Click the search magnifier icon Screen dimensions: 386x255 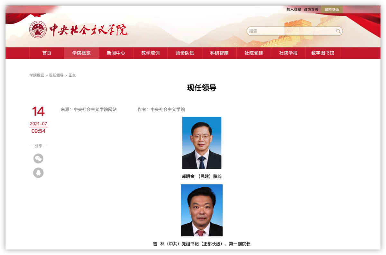[338, 31]
